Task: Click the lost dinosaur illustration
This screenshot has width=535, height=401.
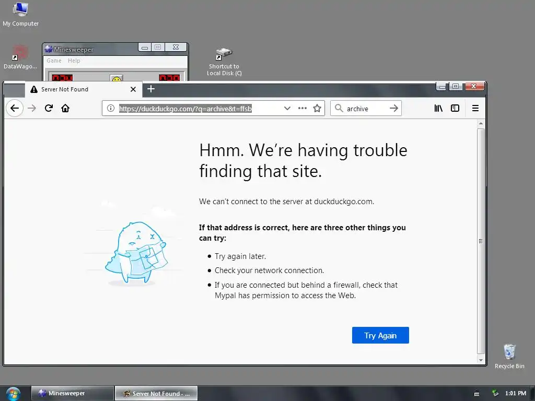Action: click(136, 253)
